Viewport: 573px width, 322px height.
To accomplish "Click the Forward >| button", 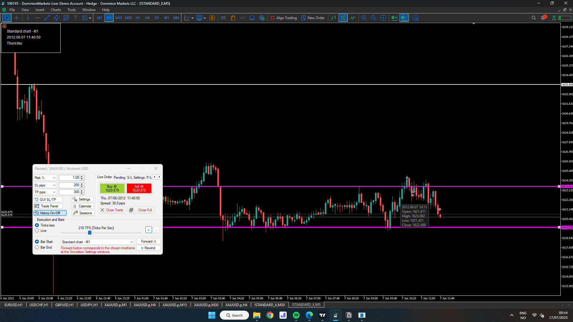I will click(148, 241).
